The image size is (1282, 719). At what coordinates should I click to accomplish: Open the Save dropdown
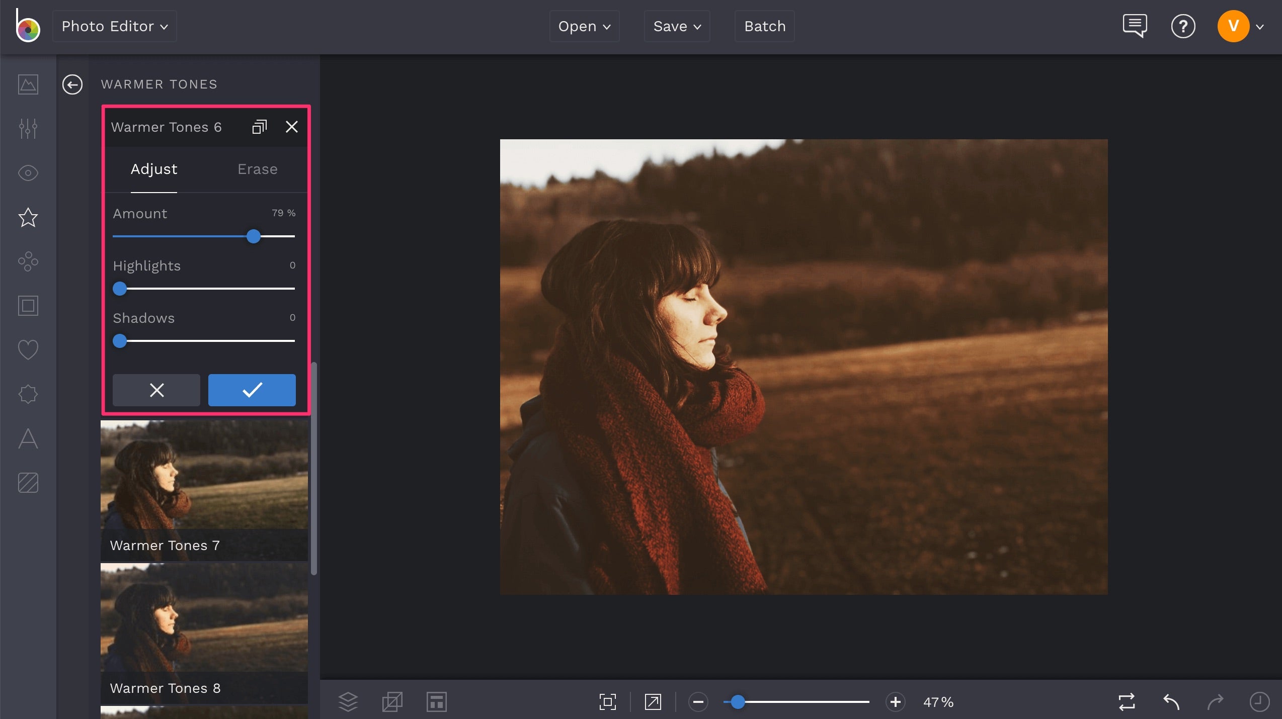point(676,26)
